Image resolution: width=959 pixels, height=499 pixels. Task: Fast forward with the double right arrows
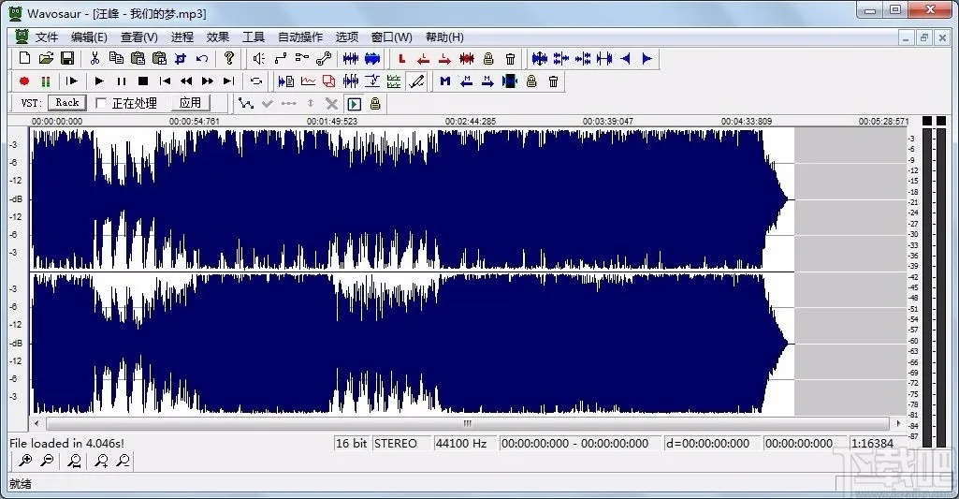[208, 81]
